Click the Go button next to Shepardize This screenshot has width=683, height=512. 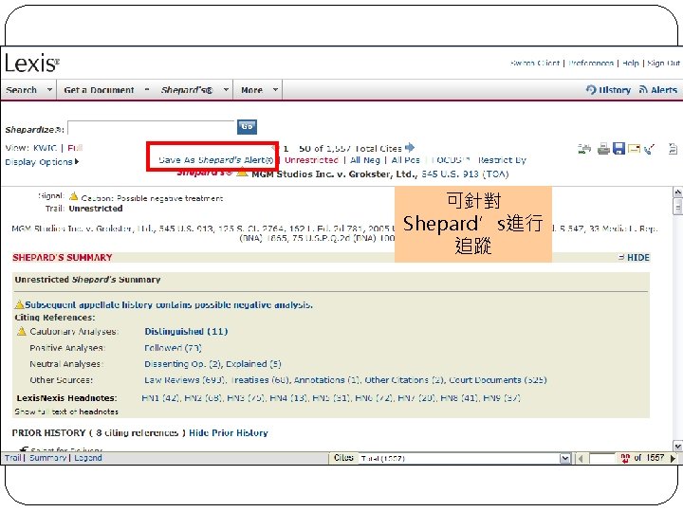click(247, 127)
